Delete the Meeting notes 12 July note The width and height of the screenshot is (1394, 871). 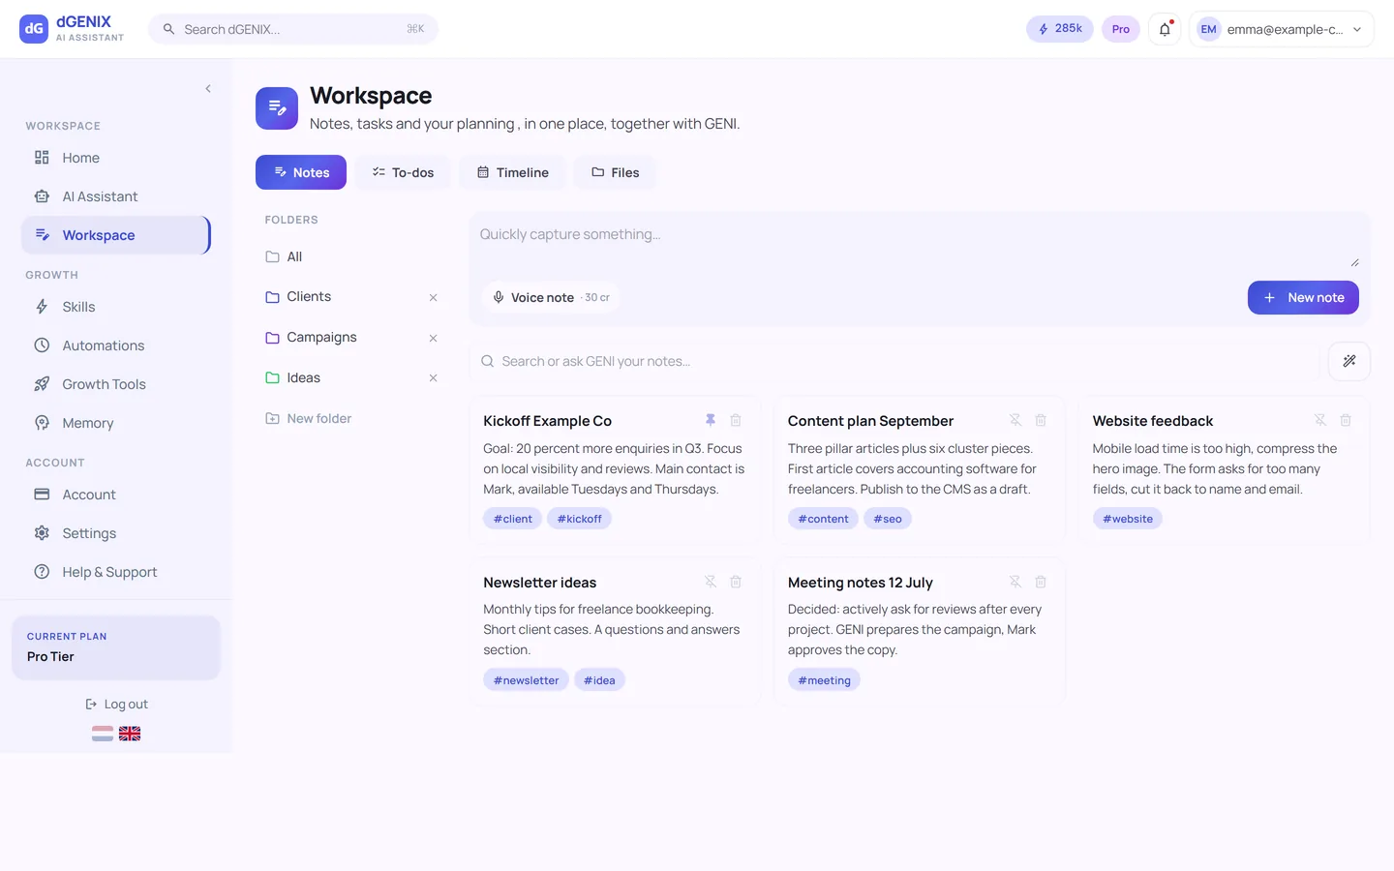pyautogui.click(x=1041, y=582)
